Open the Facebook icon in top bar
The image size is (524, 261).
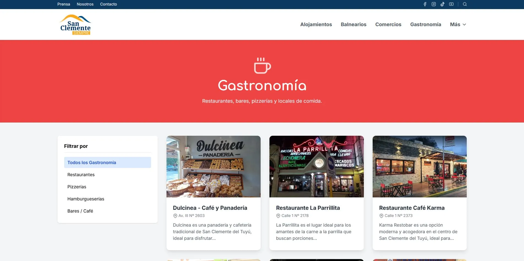coord(425,4)
